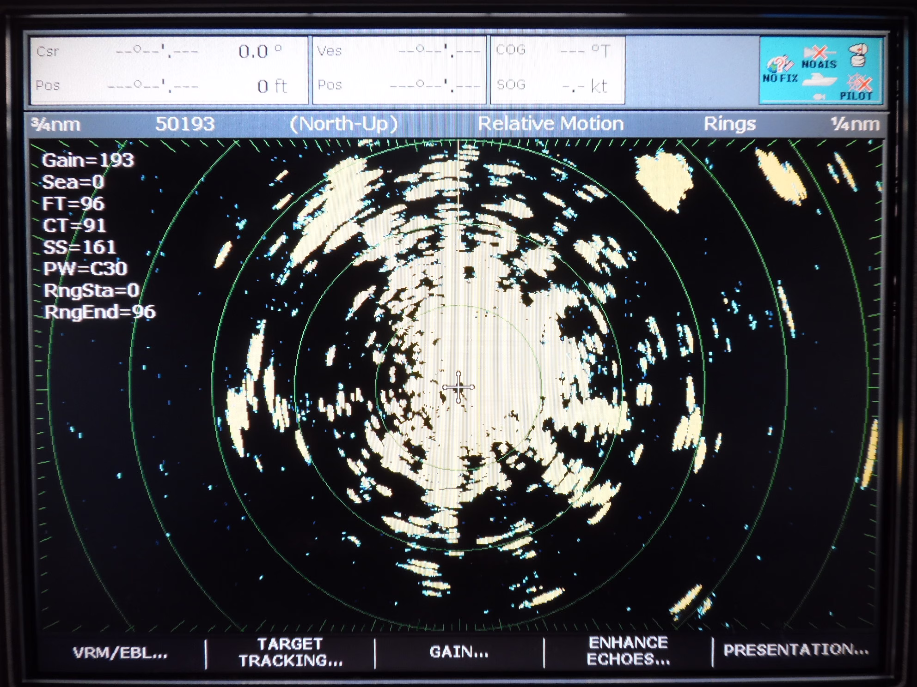917x687 pixels.
Task: Click the SS=161 readout
Action: tap(79, 247)
